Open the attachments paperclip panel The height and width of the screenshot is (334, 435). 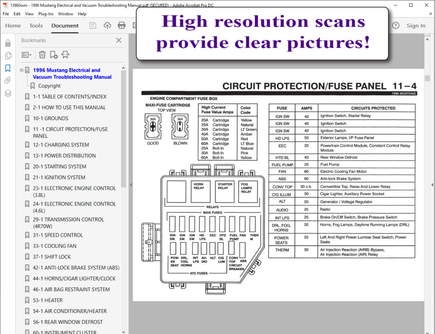pos(8,80)
